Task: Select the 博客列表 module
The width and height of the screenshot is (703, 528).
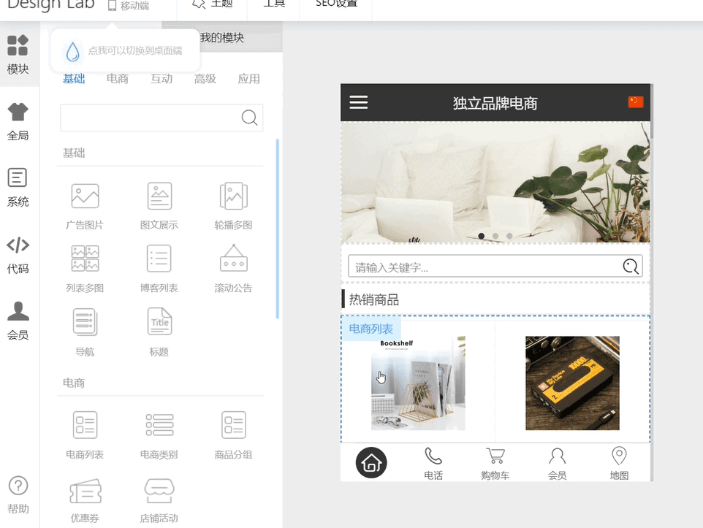Action: [159, 259]
